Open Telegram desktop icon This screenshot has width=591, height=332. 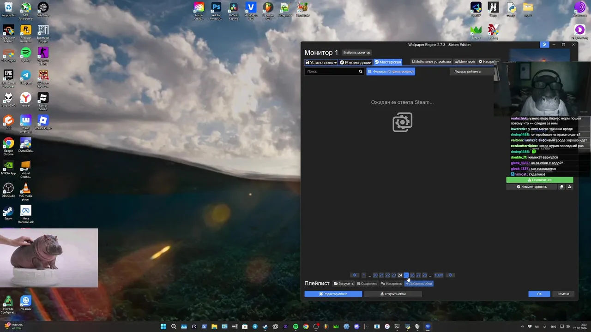pos(26,77)
